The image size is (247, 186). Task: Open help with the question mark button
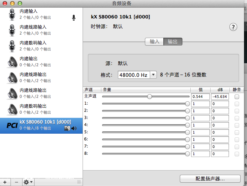[x=233, y=27]
